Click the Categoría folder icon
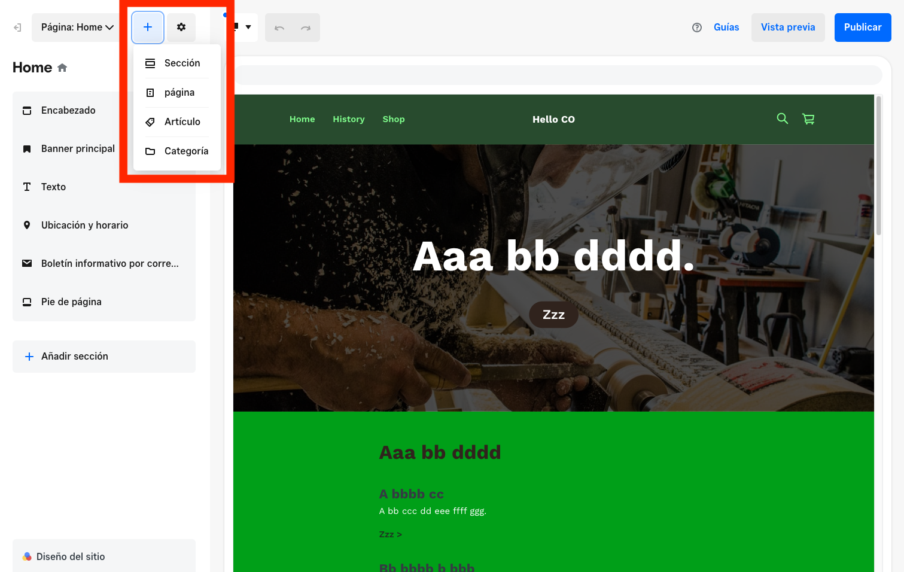The width and height of the screenshot is (904, 572). click(x=150, y=151)
